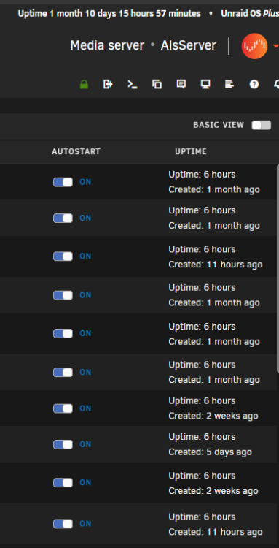Click the green lock icon

pos(84,84)
